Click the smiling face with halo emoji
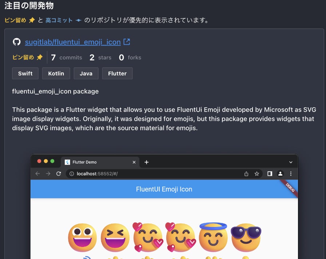Screen dimensions: 326x259 tap(213, 237)
